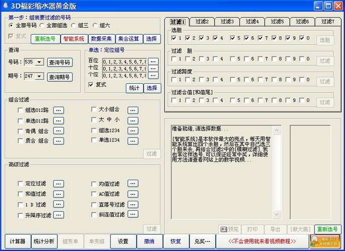This screenshot has width=345, height=251.
Task: Click the ellipsis button for 百位 digits
Action: point(153,61)
